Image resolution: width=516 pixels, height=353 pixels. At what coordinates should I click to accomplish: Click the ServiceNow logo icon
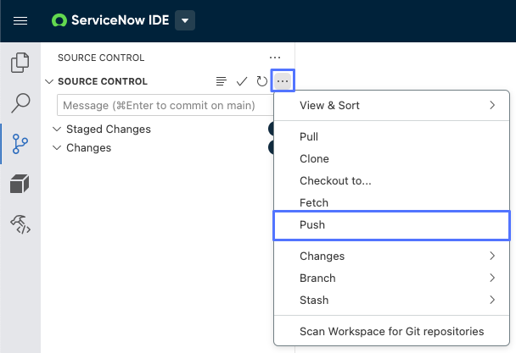click(x=59, y=20)
